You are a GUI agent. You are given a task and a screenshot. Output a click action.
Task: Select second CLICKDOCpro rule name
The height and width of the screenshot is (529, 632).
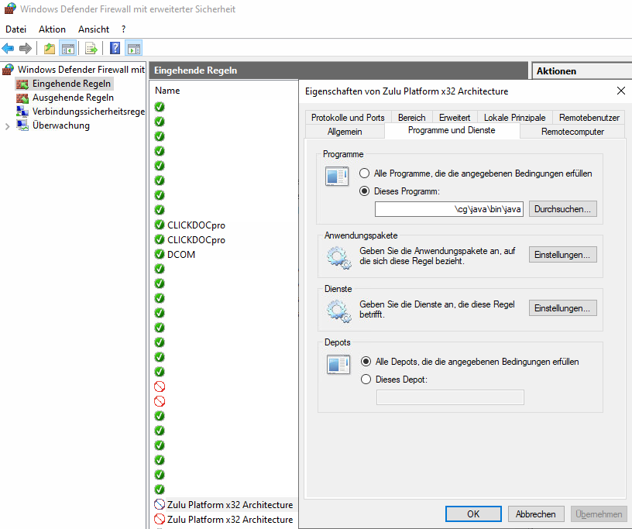pyautogui.click(x=196, y=239)
